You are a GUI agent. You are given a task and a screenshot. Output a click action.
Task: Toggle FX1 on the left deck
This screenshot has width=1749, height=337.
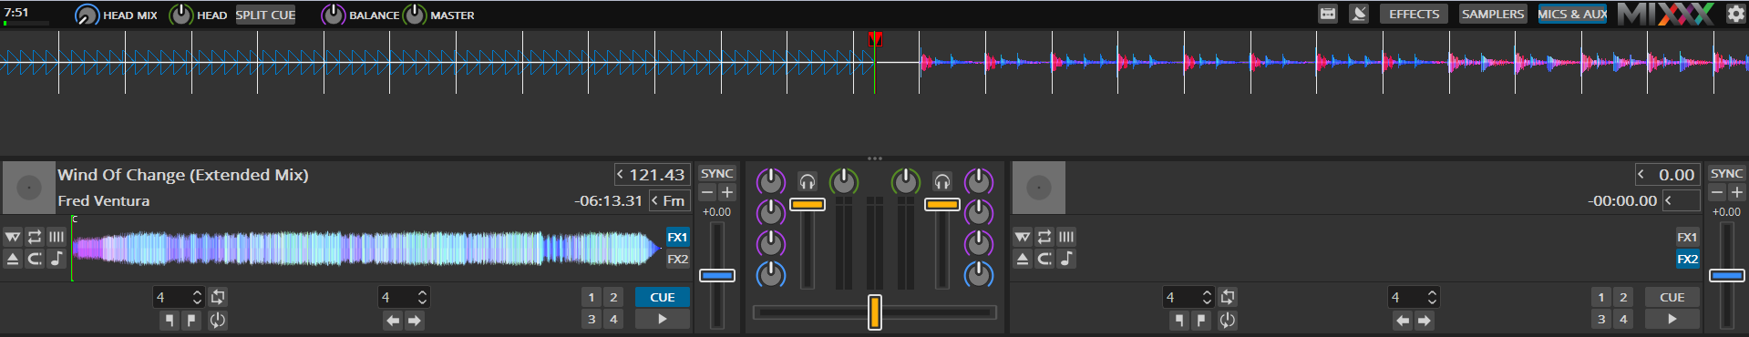coord(677,237)
